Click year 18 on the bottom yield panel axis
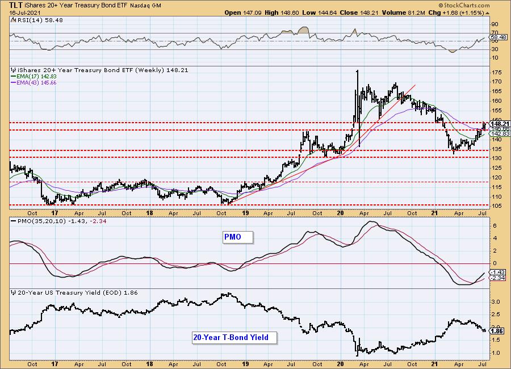Viewport: 511px width, 369px height. (150, 364)
